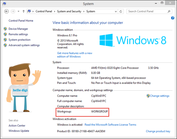Open the recent locations dropdown arrow
This screenshot has width=177, height=139.
19,11
